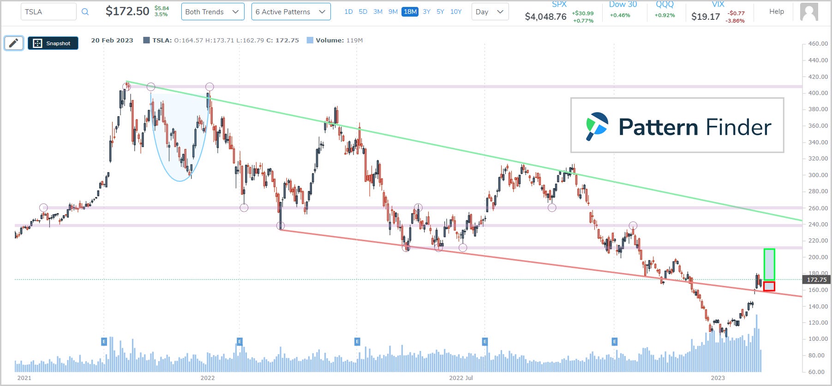This screenshot has width=832, height=386.
Task: Click the pattern circle marker at the chart peak
Action: click(x=127, y=86)
